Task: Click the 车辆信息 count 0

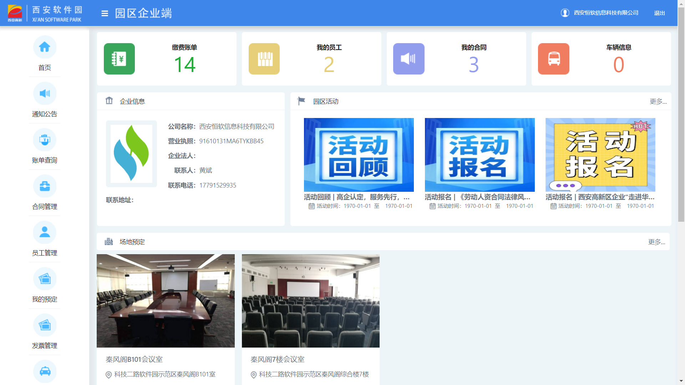Action: point(619,65)
